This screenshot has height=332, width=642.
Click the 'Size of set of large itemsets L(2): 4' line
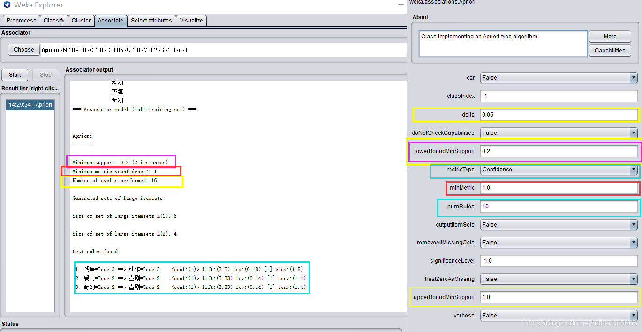(124, 234)
